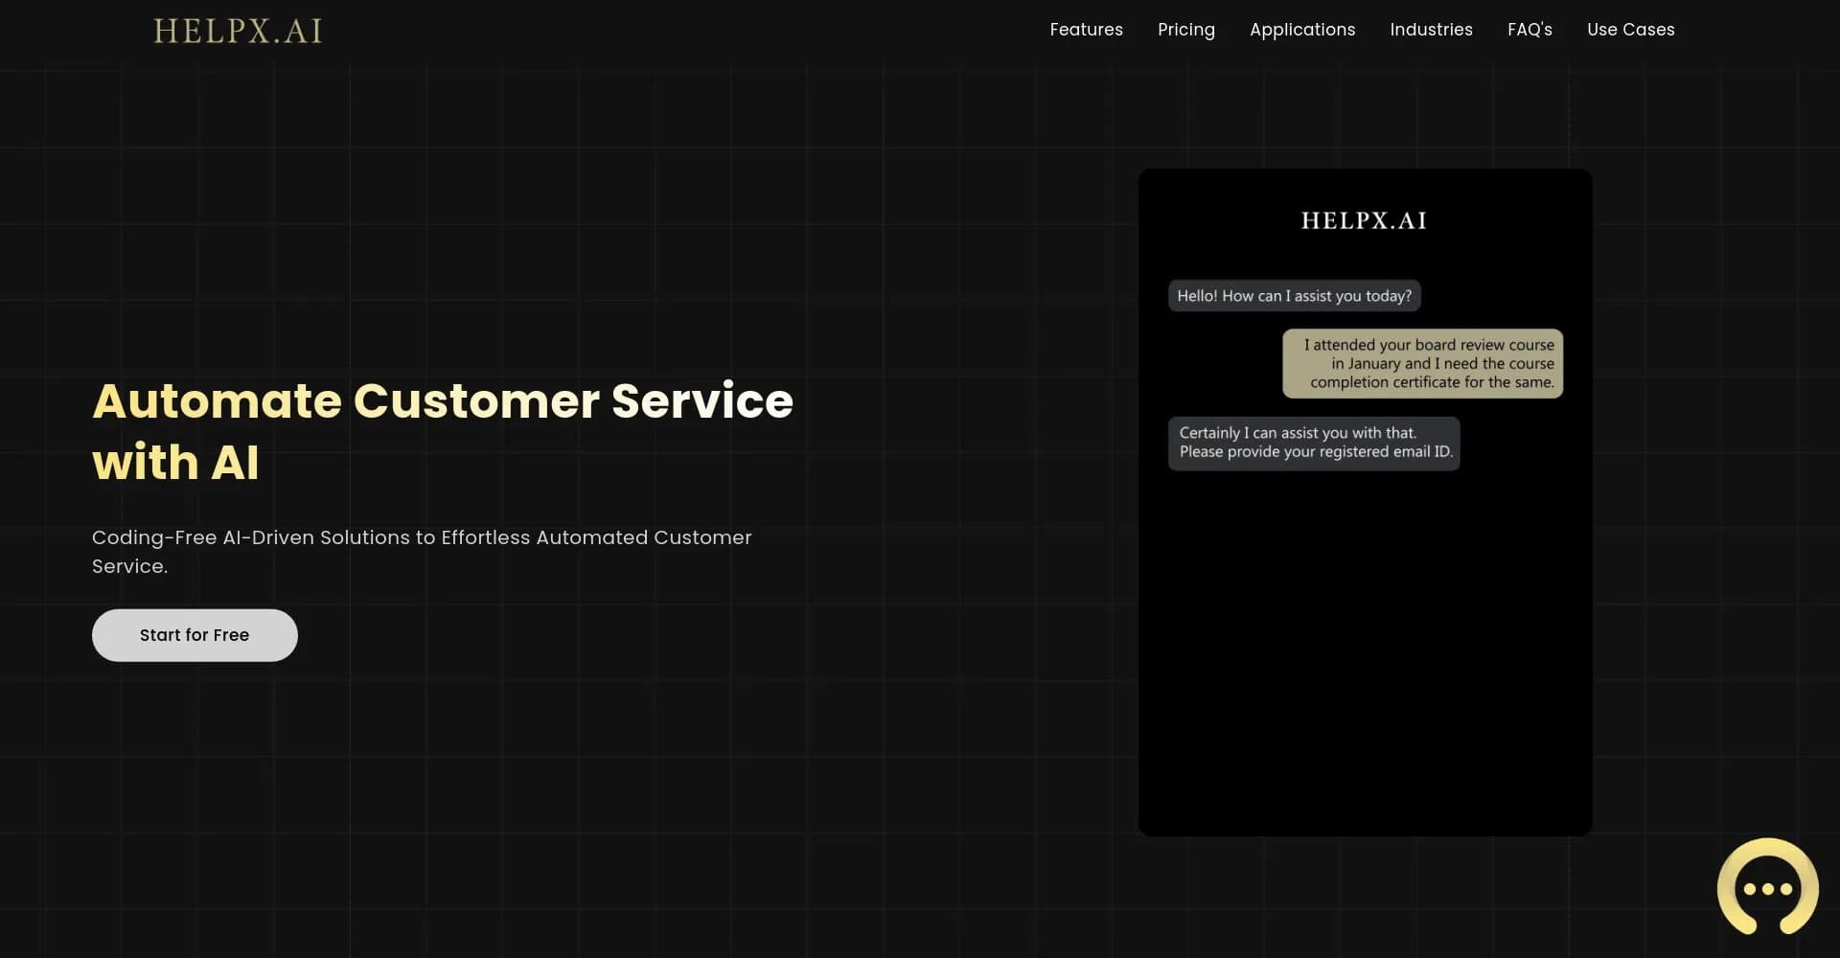Navigate to Applications
The height and width of the screenshot is (958, 1840).
[x=1302, y=30]
